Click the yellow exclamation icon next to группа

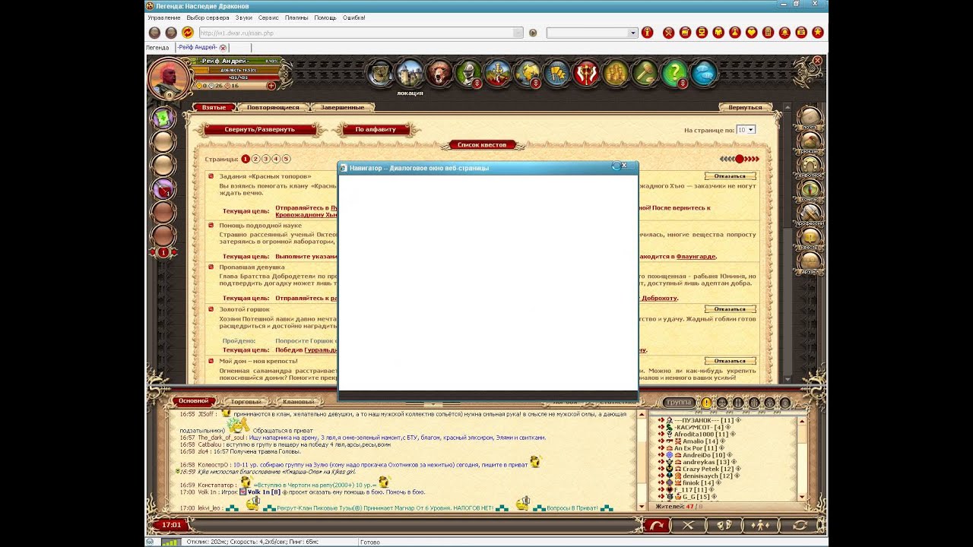(706, 403)
